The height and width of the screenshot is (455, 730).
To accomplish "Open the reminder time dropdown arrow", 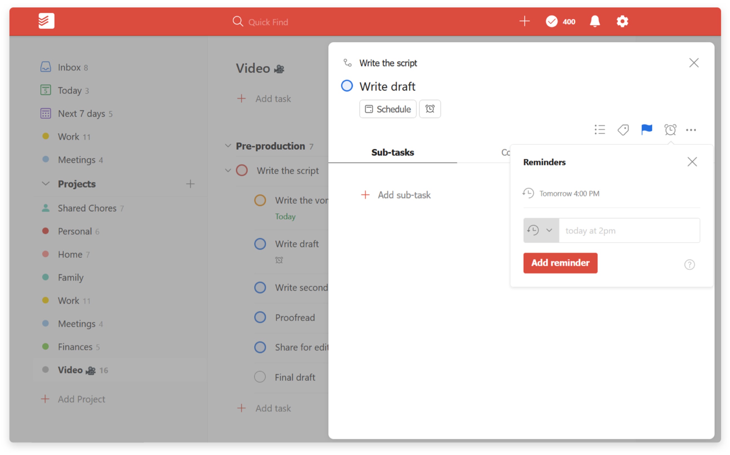I will [549, 230].
